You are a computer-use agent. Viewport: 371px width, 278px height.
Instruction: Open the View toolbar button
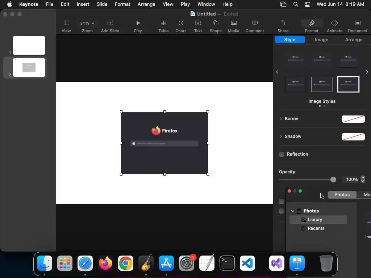coord(66,26)
